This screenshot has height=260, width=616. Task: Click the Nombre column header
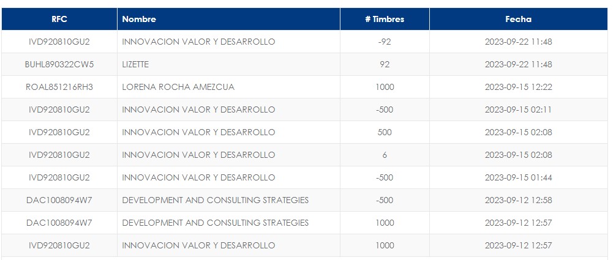tap(139, 19)
